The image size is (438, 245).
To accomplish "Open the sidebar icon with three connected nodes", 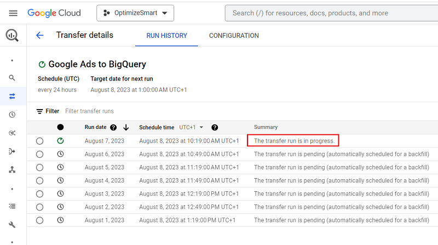I will tap(12, 169).
